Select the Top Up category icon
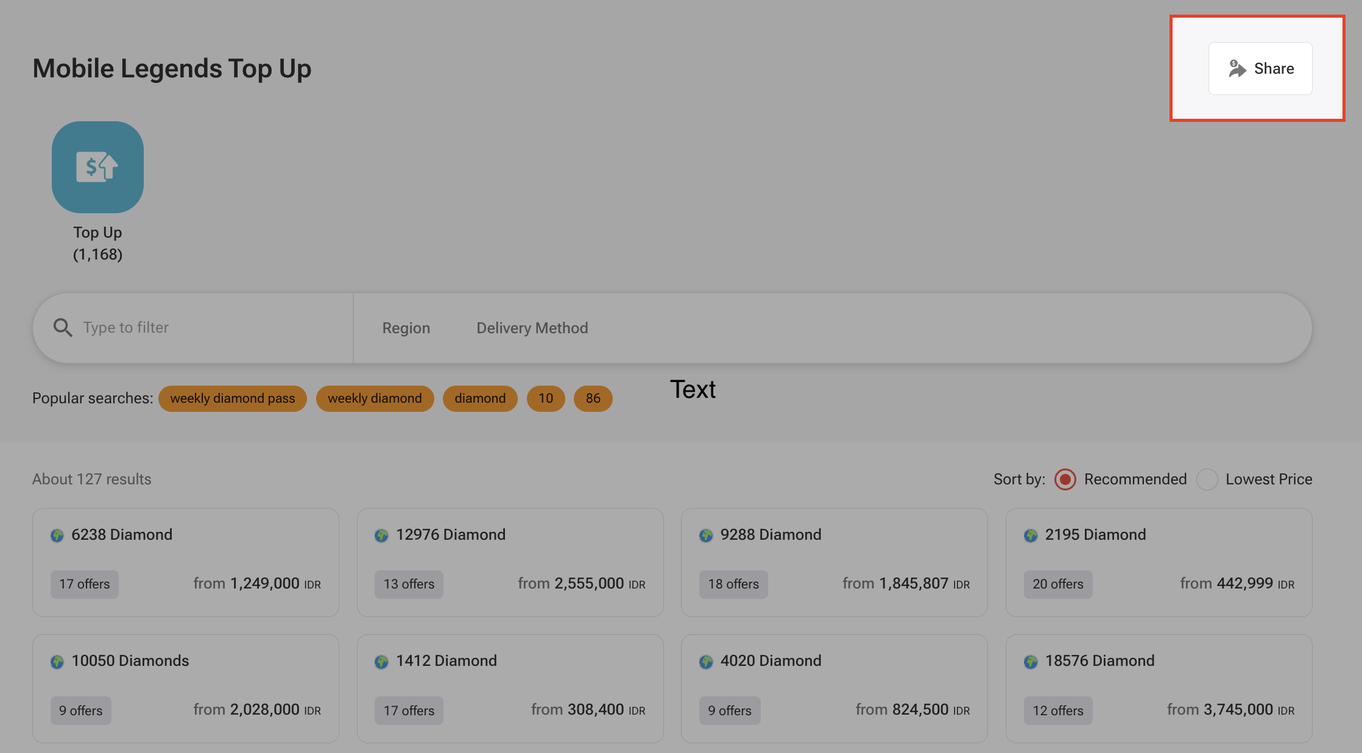The width and height of the screenshot is (1362, 753). (97, 167)
